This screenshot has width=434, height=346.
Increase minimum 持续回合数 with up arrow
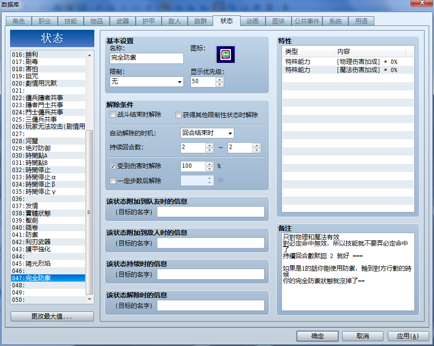[x=209, y=145]
